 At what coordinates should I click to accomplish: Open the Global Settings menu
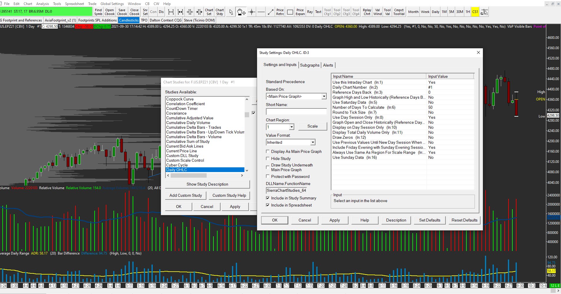tap(112, 4)
